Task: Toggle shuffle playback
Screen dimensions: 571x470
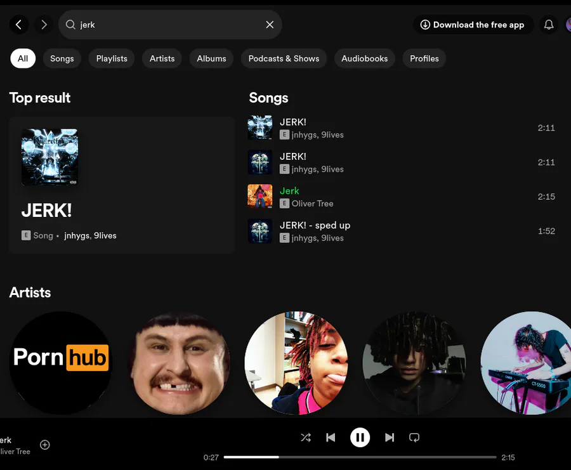Action: [x=306, y=437]
